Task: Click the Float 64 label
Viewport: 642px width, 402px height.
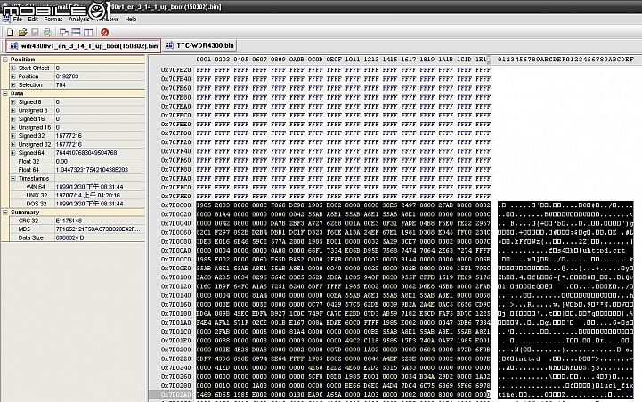Action: coord(28,170)
